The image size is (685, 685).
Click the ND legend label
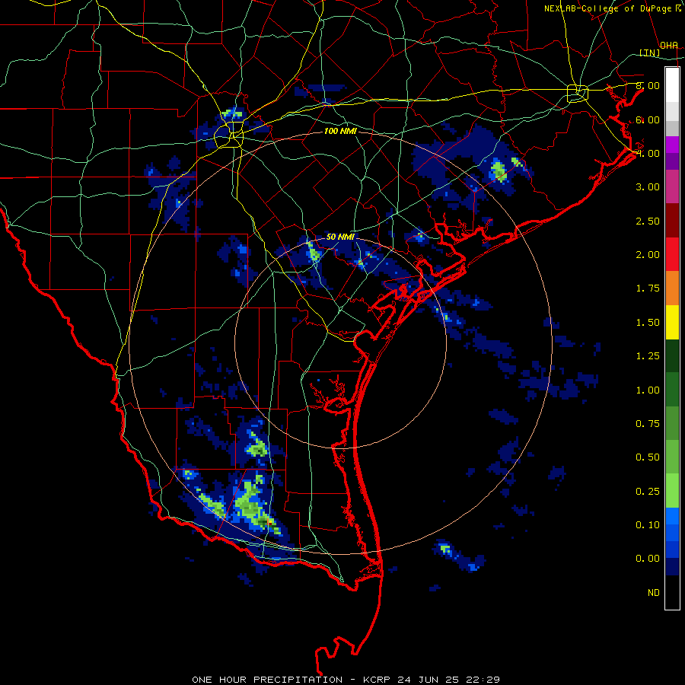pyautogui.click(x=654, y=593)
